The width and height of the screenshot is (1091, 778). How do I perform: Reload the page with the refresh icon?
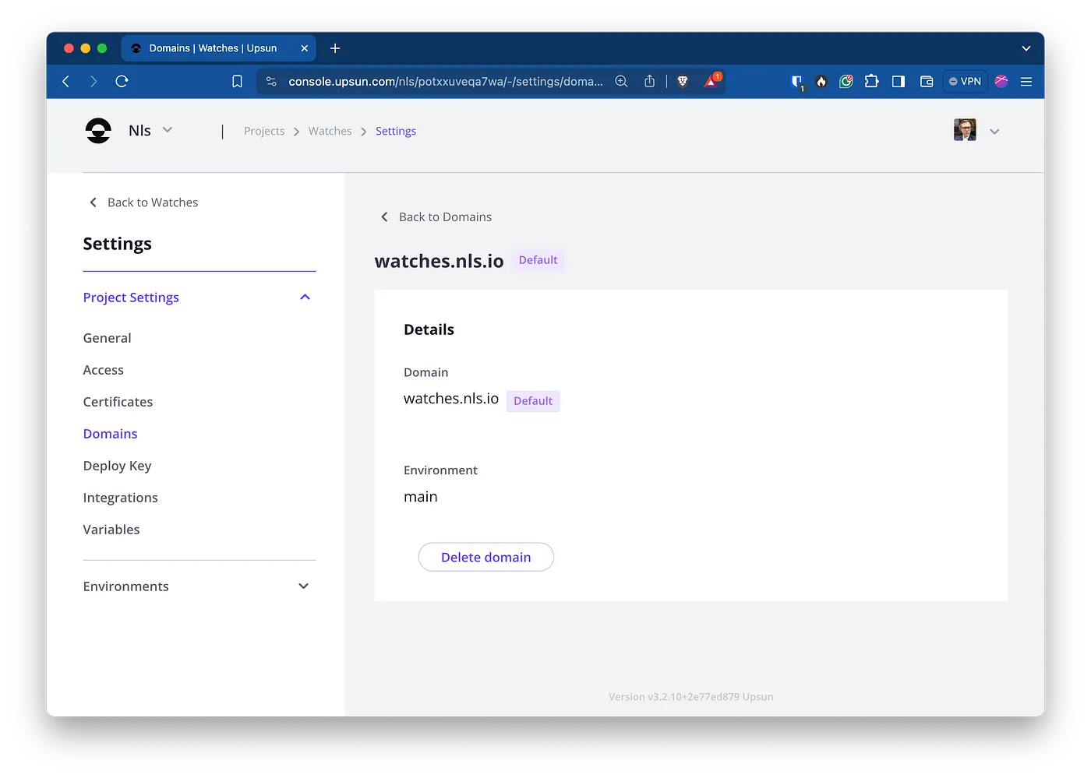122,81
